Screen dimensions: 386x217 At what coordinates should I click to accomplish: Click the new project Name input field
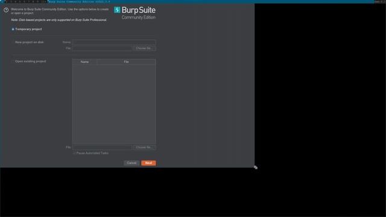(x=114, y=42)
